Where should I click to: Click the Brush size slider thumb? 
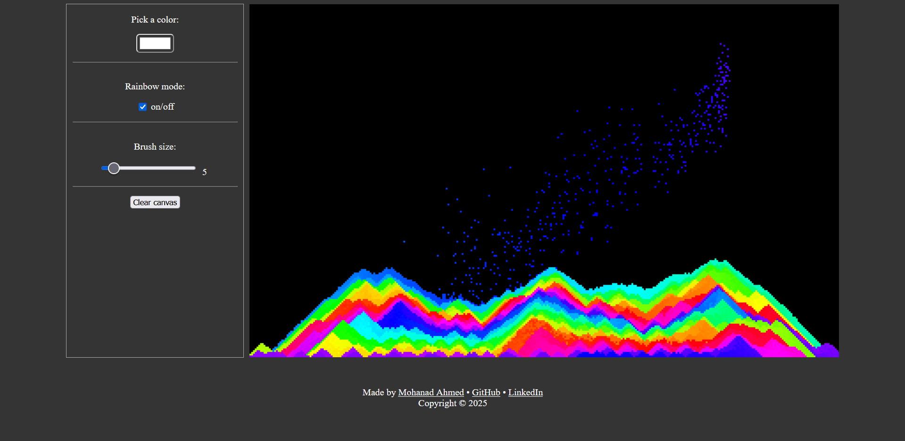point(114,168)
